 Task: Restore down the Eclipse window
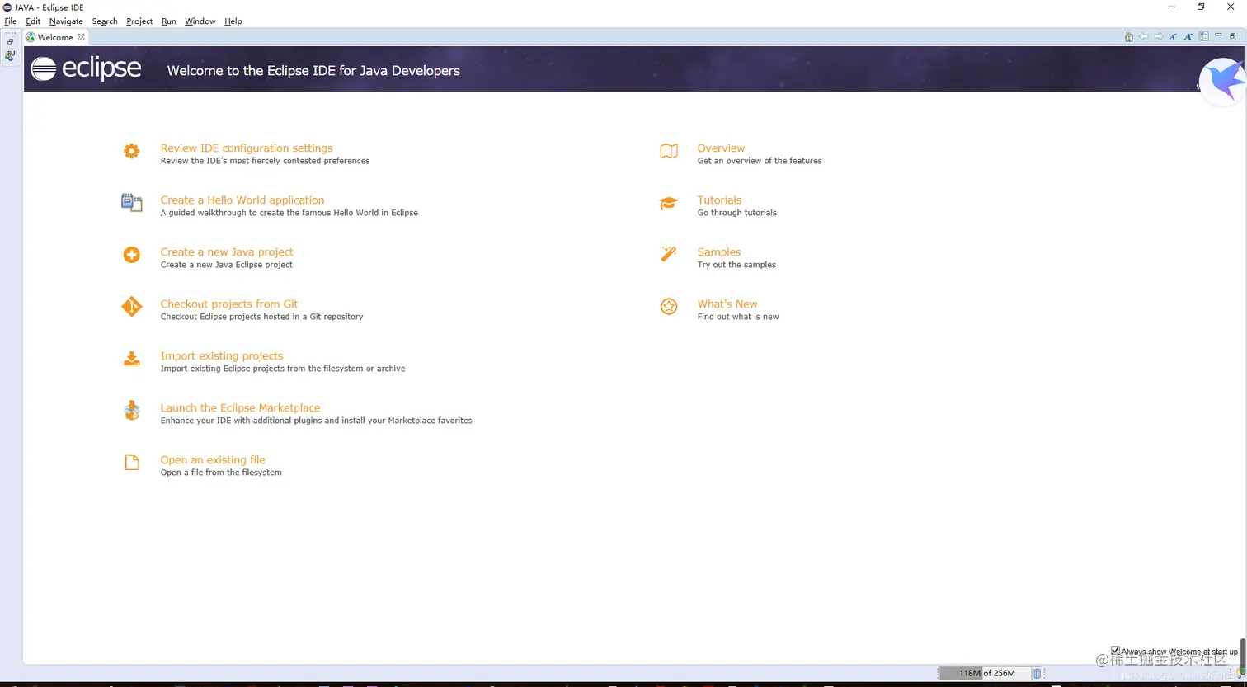point(1201,7)
